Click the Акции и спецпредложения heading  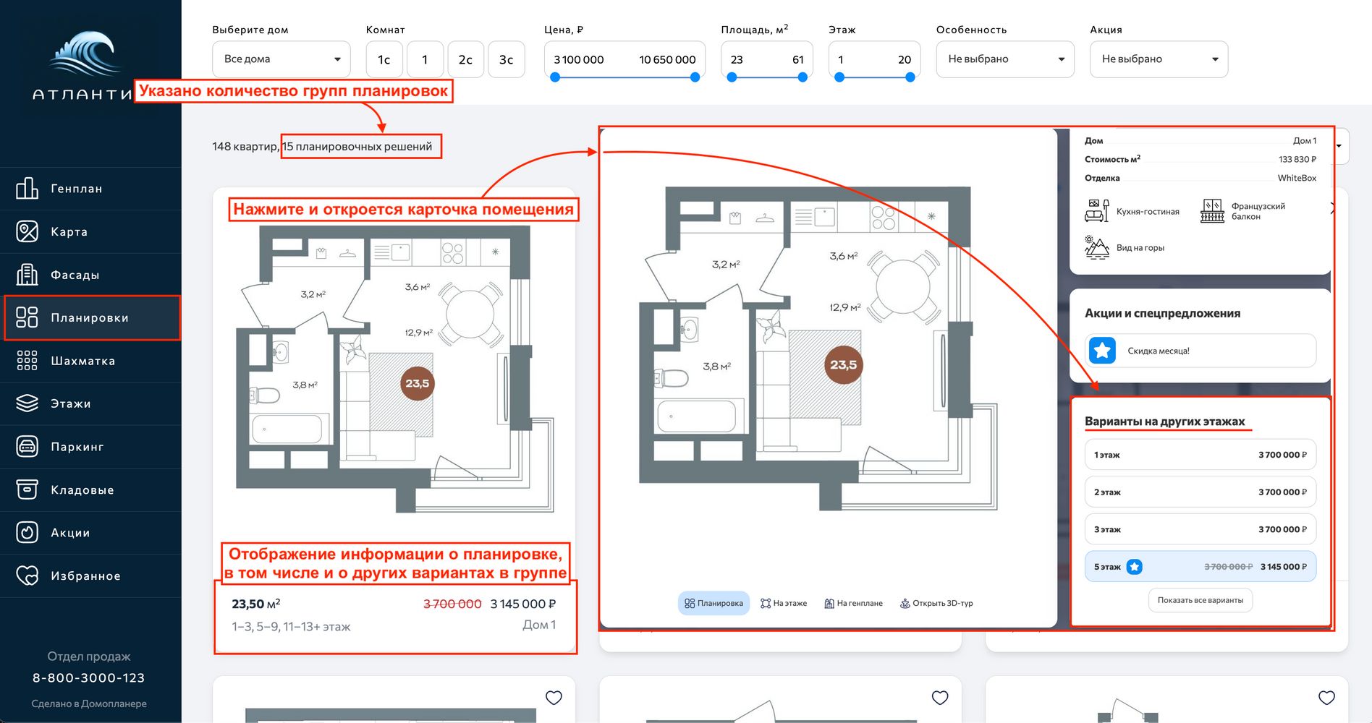(x=1162, y=313)
